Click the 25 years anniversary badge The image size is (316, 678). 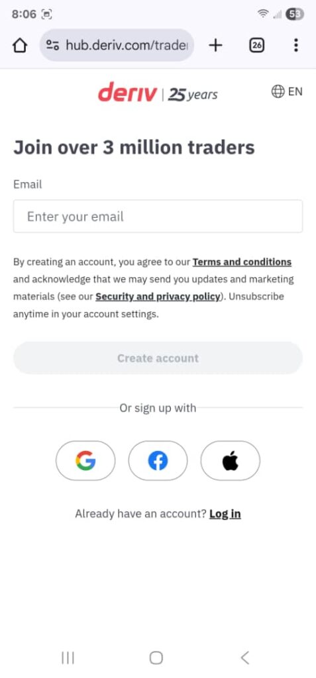pos(193,94)
